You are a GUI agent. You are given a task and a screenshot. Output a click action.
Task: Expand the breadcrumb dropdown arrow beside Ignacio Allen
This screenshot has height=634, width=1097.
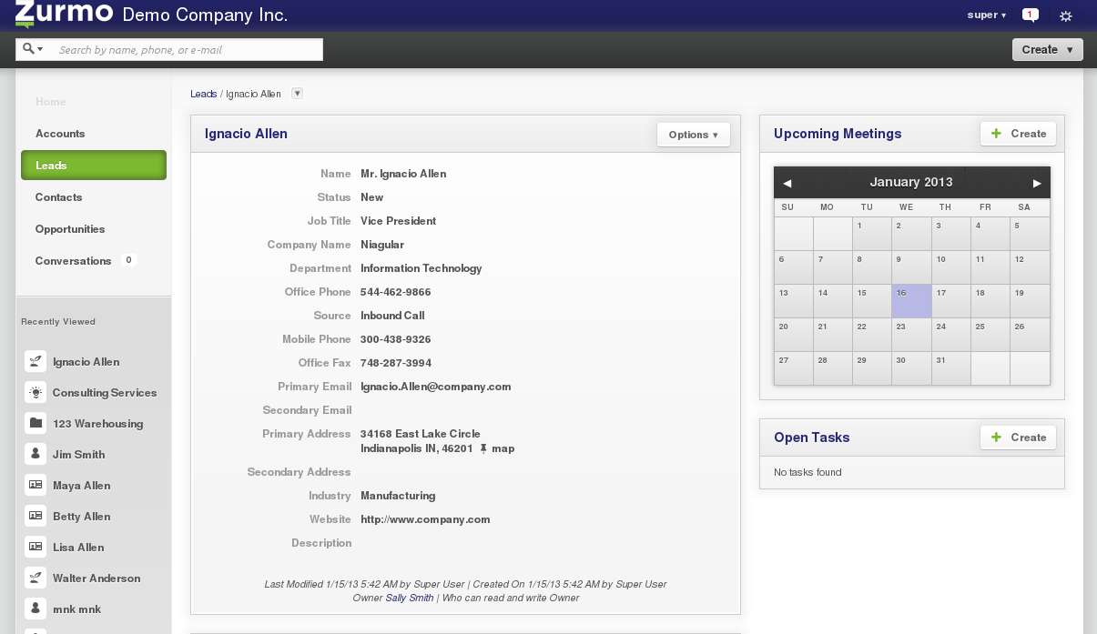[297, 94]
